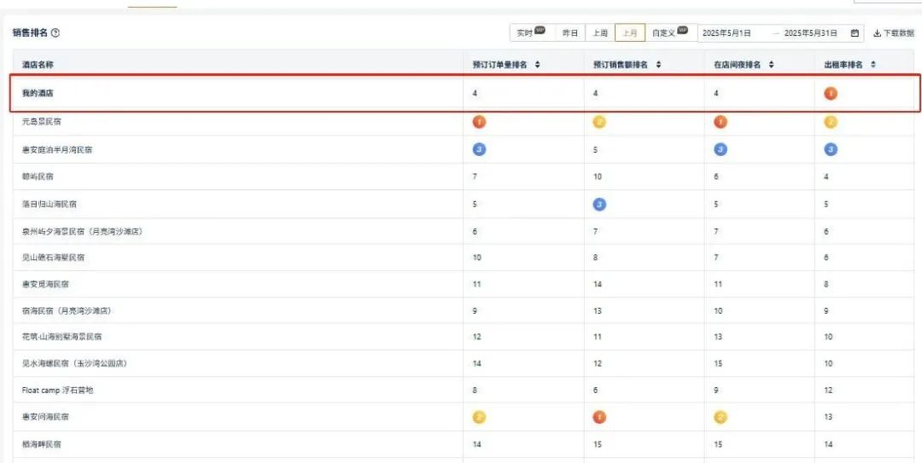Click the help icon beside 销售排名
Screen dimensions: 922x463
[x=55, y=33]
